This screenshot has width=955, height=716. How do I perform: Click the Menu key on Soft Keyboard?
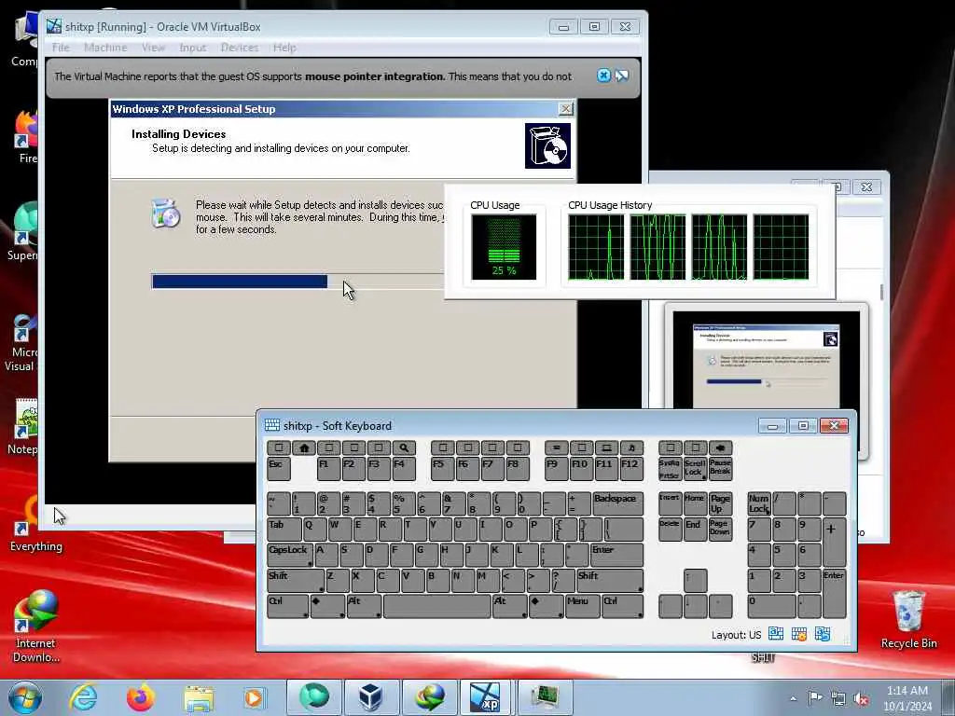582,606
